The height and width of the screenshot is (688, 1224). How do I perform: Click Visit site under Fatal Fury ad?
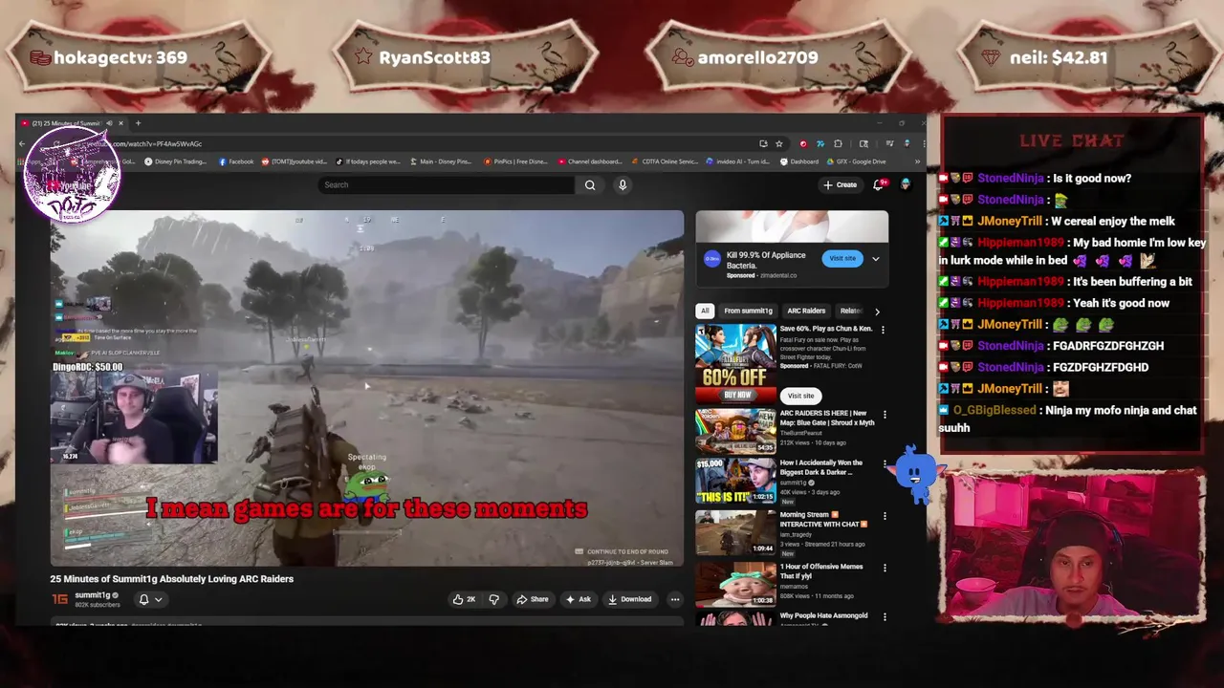click(801, 396)
